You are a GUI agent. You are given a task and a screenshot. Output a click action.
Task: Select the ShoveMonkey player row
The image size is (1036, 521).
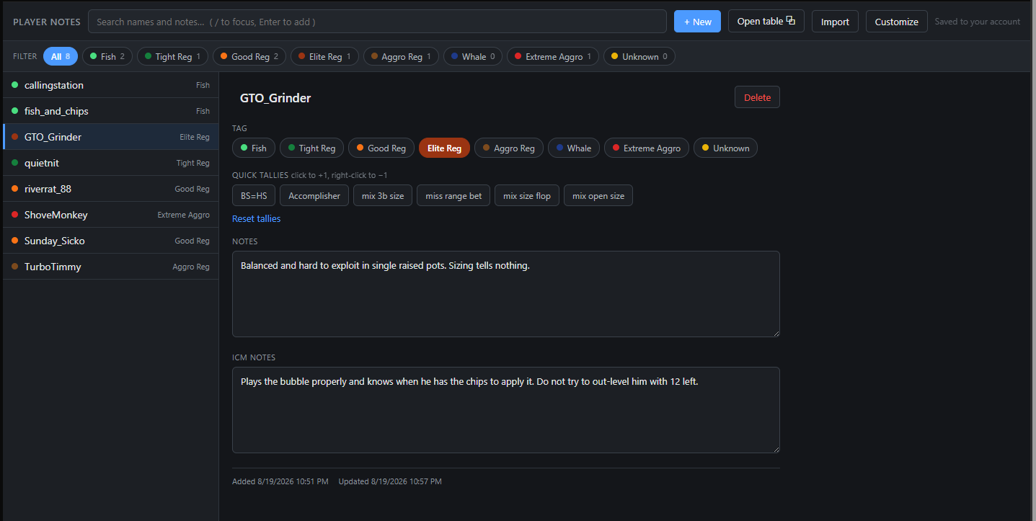point(110,215)
